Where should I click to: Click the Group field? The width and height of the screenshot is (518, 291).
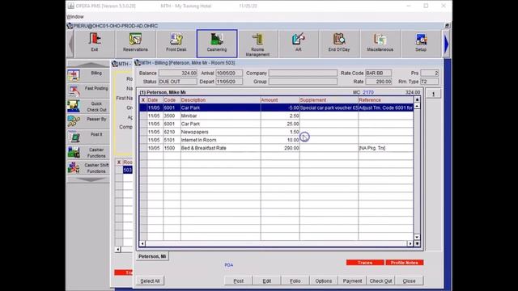[303, 82]
